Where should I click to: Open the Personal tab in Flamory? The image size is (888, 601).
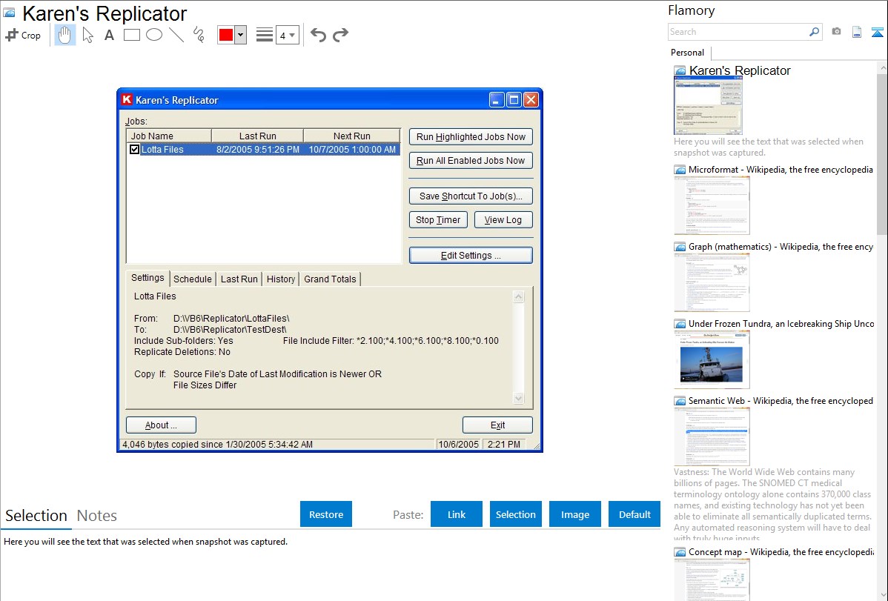688,52
